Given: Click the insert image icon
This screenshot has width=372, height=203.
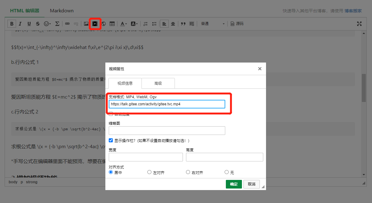Looking at the screenshot, I should [x=86, y=24].
